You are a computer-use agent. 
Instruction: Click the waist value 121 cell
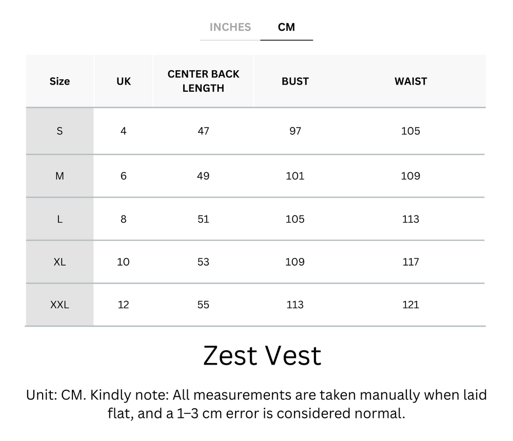pyautogui.click(x=410, y=305)
